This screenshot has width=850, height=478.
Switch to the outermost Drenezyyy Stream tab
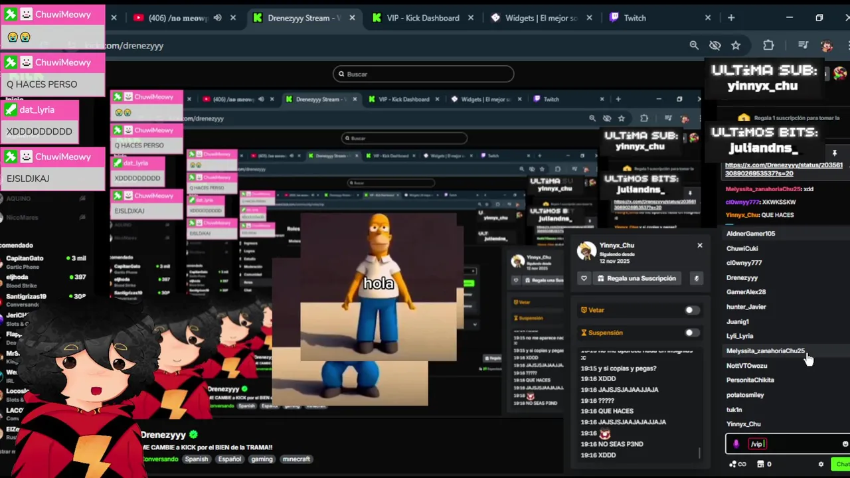pyautogui.click(x=304, y=18)
